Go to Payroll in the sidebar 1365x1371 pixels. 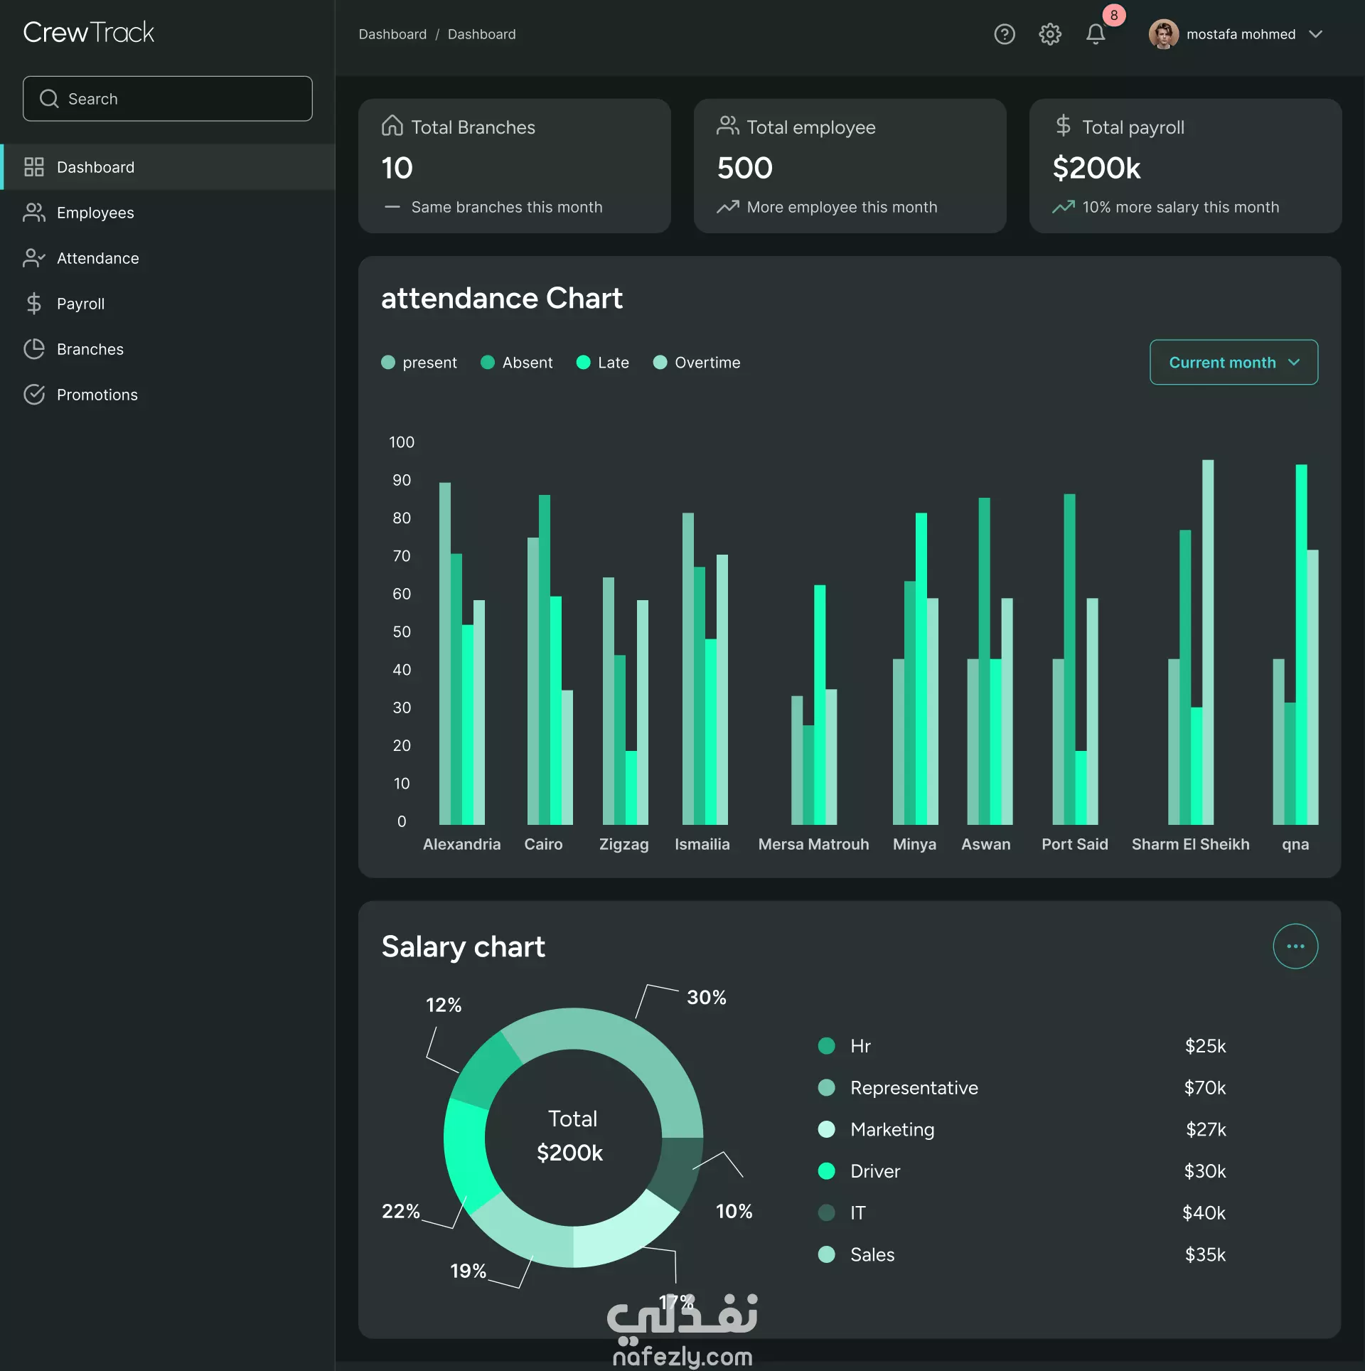pos(80,304)
